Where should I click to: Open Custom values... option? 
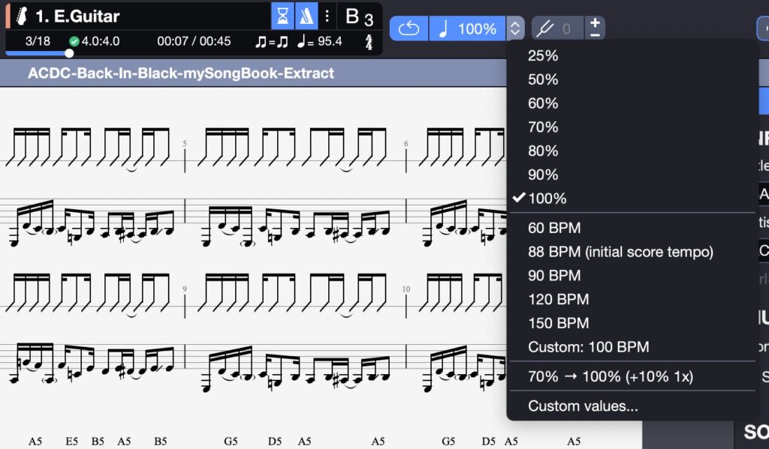tap(583, 406)
